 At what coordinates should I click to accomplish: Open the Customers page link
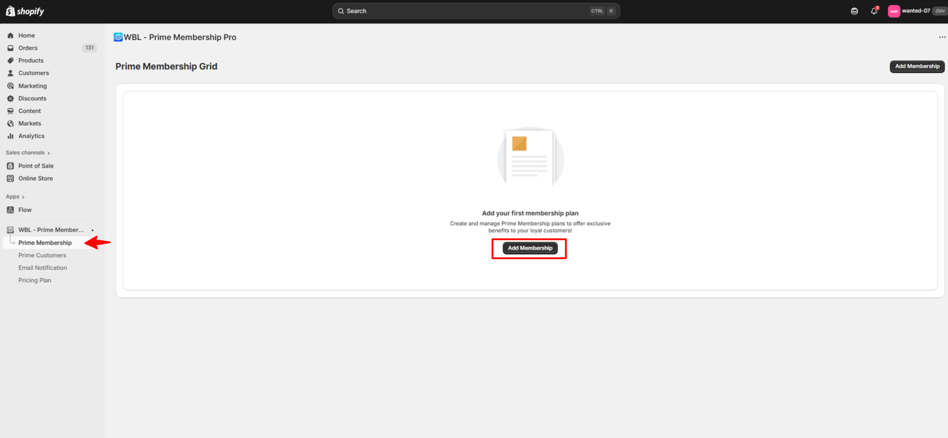tap(34, 73)
